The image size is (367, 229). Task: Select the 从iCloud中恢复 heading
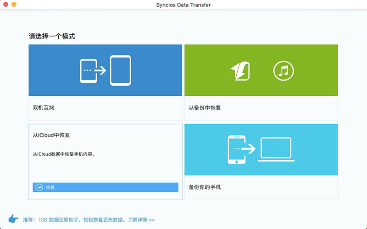pos(51,135)
